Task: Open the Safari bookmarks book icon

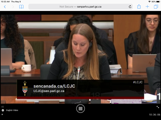Action: (x=21, y=7)
